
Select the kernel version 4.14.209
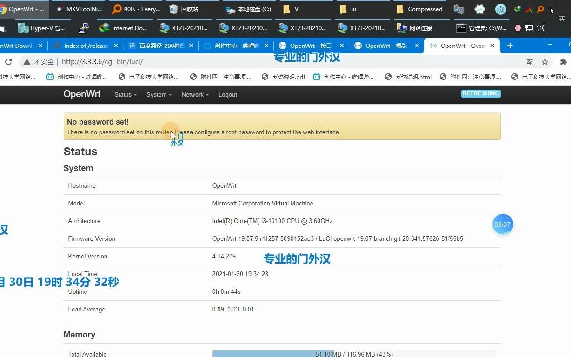(x=224, y=256)
